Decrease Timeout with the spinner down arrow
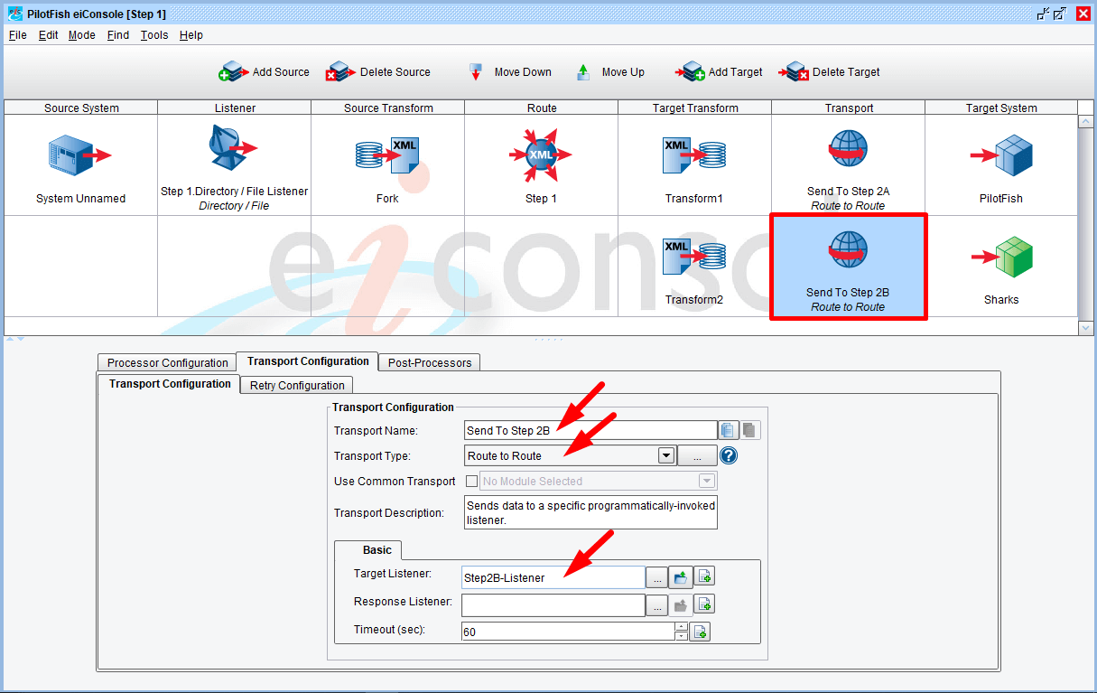1097x693 pixels. (682, 636)
